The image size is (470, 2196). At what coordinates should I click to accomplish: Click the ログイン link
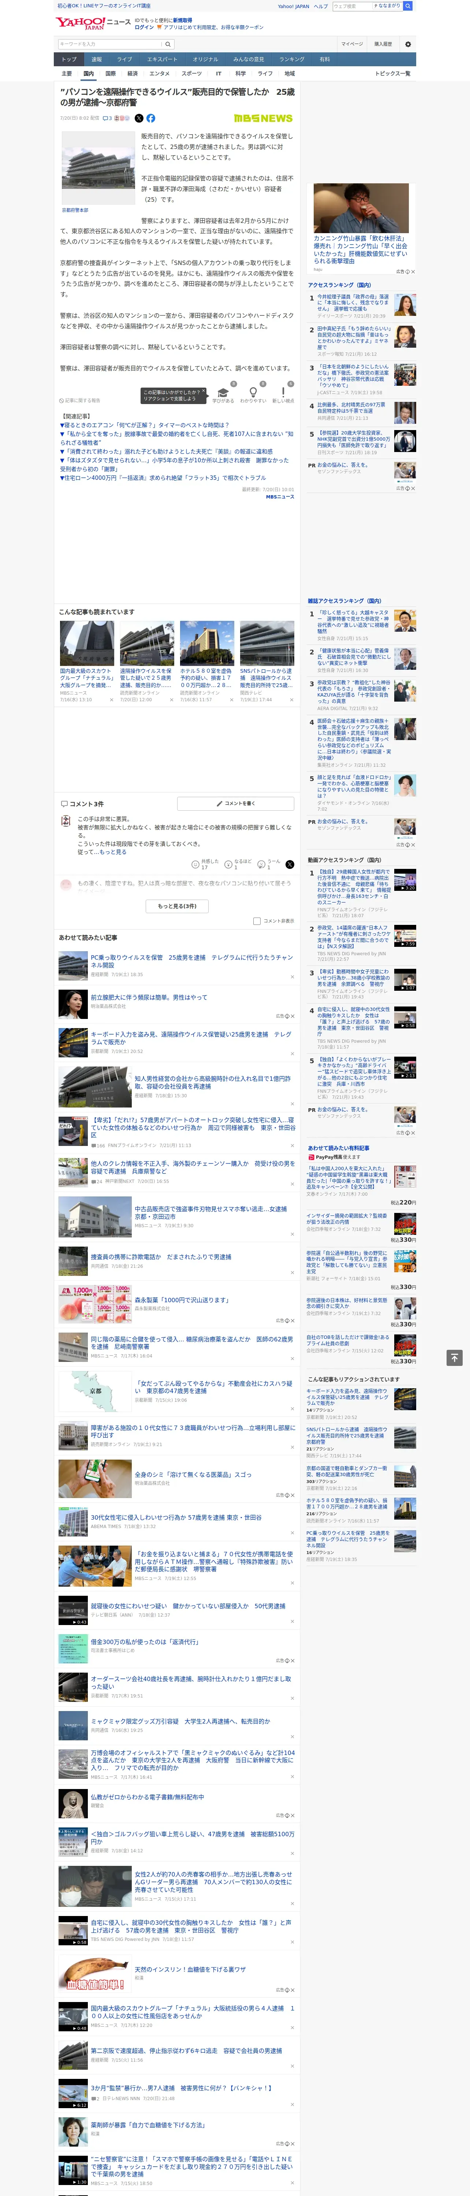click(144, 27)
